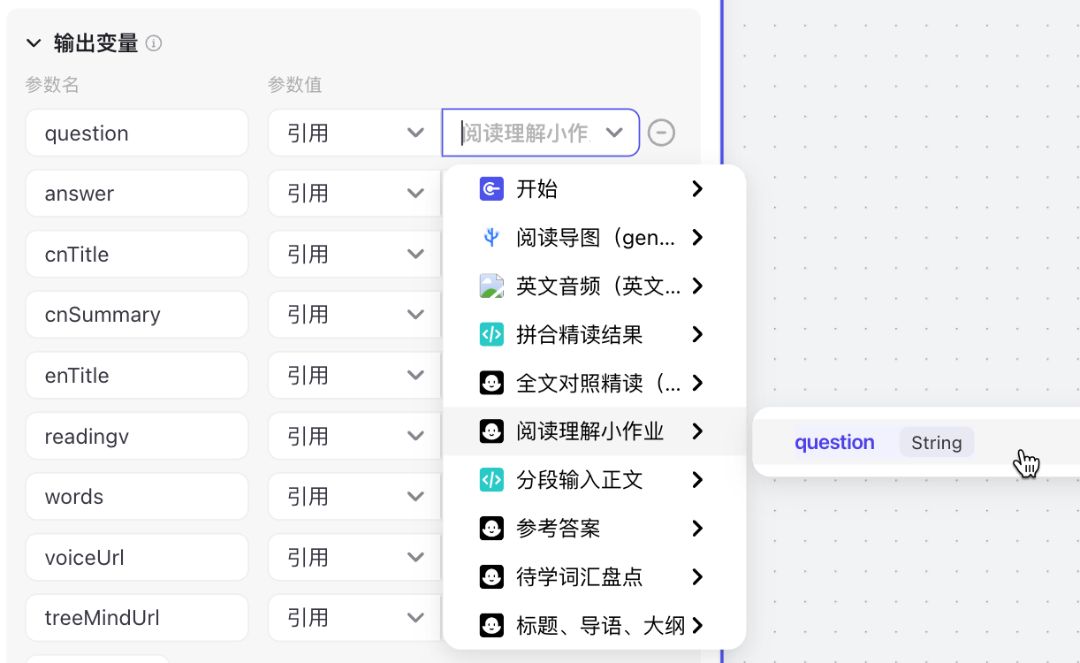
Task: Open the 引用 dropdown for answer
Action: coord(354,194)
